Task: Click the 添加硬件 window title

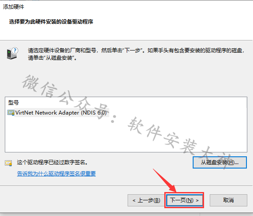Action: click(14, 7)
